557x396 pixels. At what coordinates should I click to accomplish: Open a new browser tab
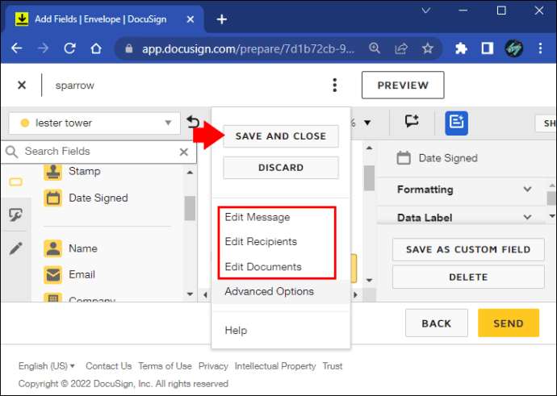click(222, 19)
